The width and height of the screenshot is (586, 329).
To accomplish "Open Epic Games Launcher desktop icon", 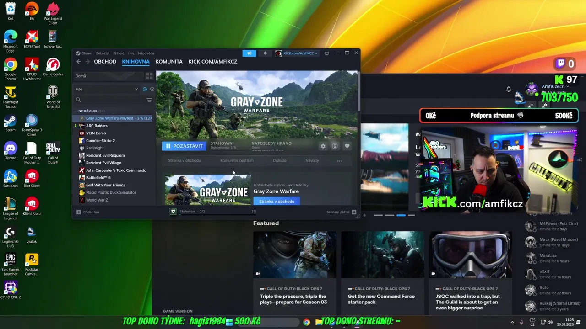I will (x=10, y=265).
